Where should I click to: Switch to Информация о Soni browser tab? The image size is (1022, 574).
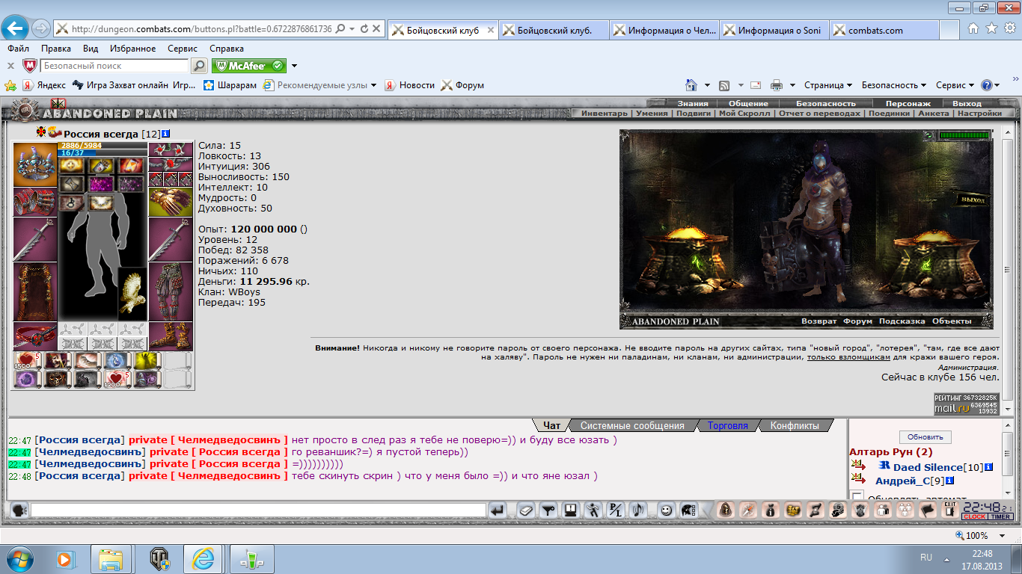pyautogui.click(x=774, y=31)
